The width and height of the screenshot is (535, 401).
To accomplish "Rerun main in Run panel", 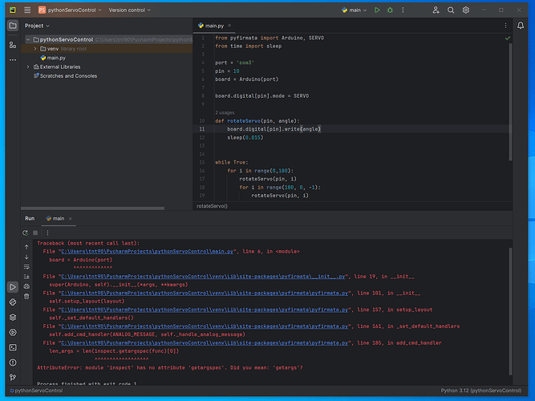I will [25, 233].
